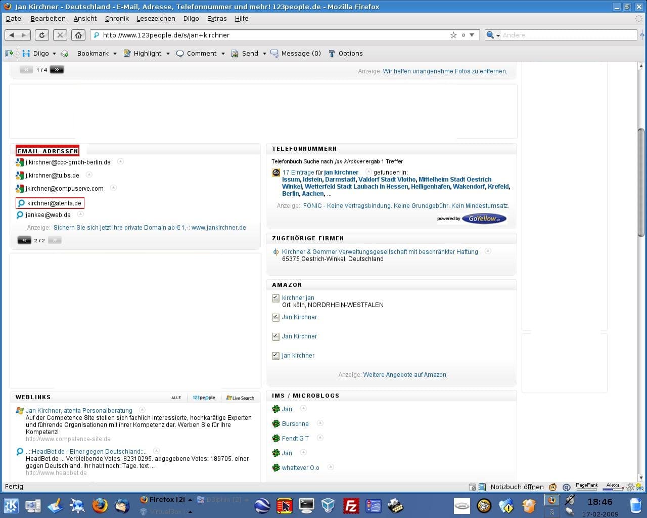The image size is (647, 518).
Task: Click the icon beside 17 Einträge phone result
Action: click(276, 172)
